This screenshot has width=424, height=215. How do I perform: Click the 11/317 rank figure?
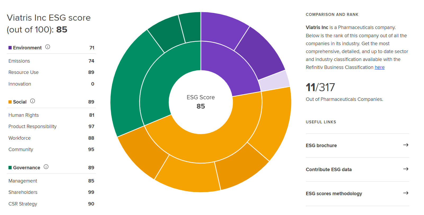point(320,87)
